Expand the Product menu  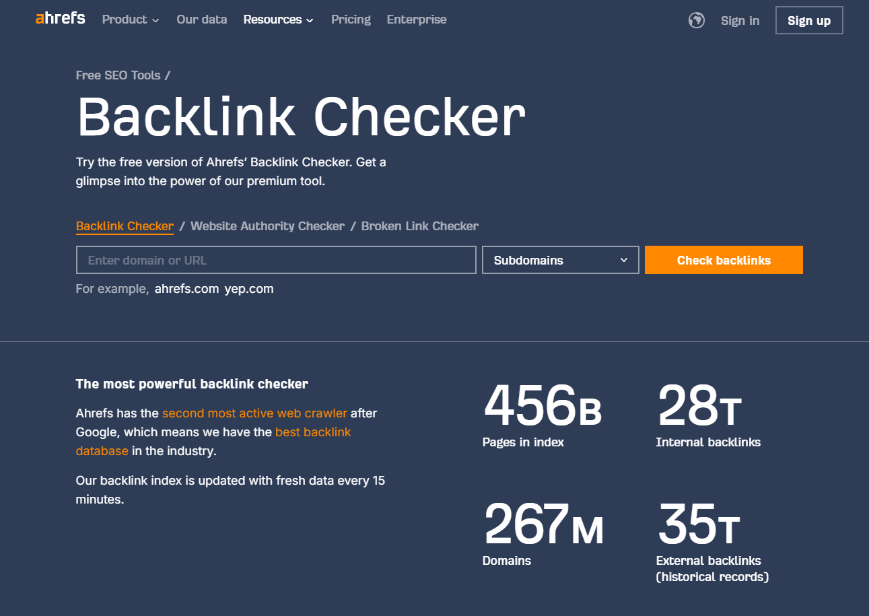click(131, 20)
